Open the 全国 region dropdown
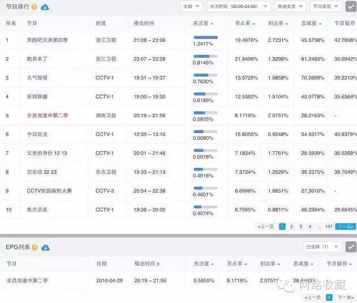 tap(191, 6)
